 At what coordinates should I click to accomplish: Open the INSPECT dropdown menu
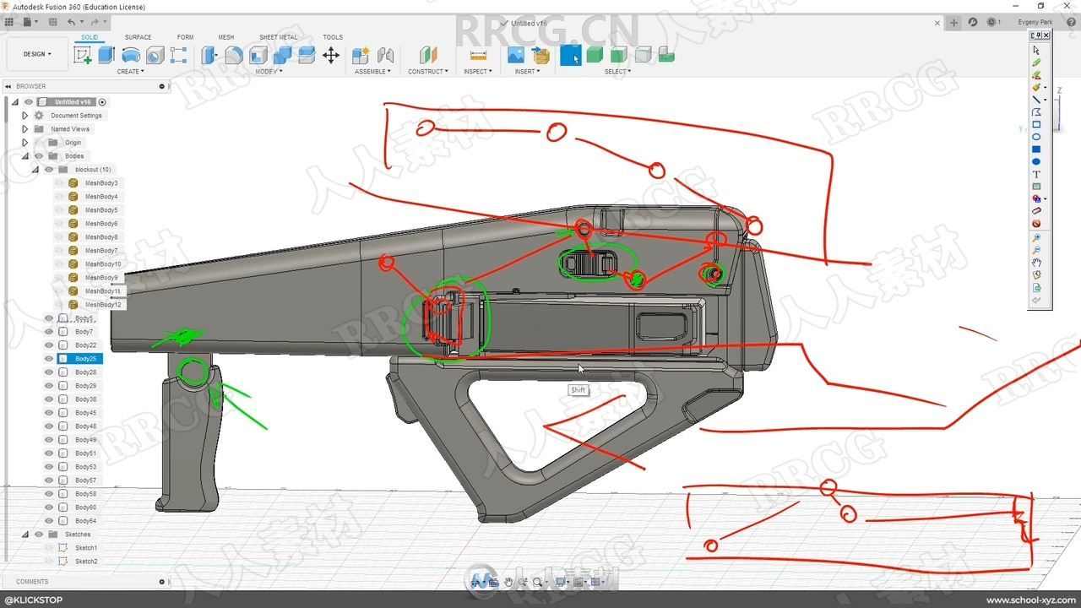(x=477, y=72)
